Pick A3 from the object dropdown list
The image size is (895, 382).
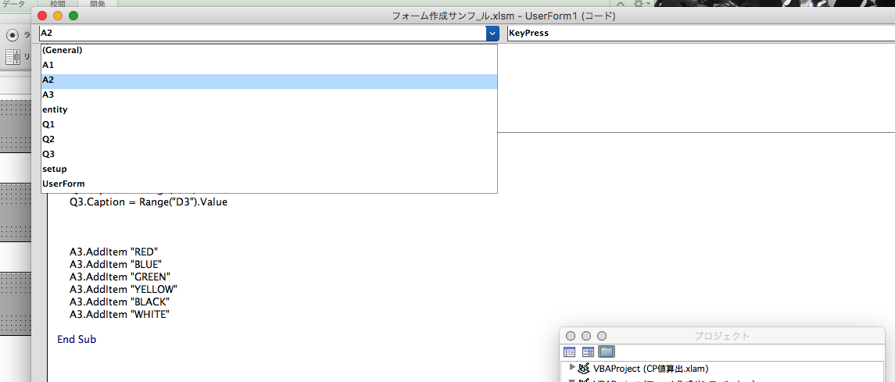[x=48, y=95]
